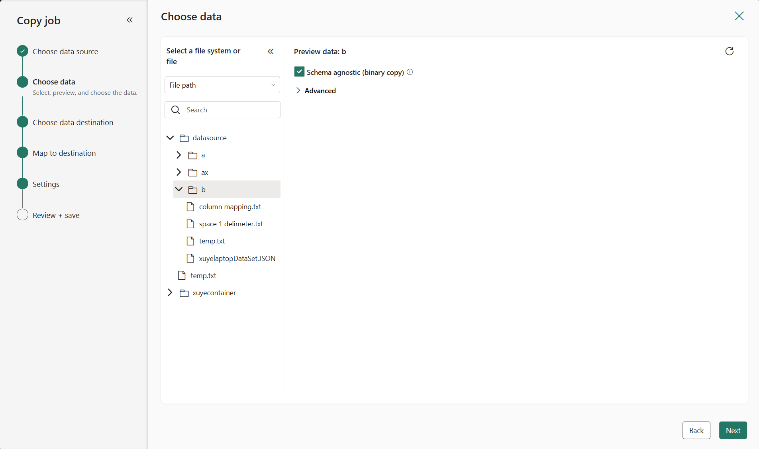Screen dimensions: 759x449
Task: Select xuyelaptopDataSet.JSON file
Action: coord(237,259)
